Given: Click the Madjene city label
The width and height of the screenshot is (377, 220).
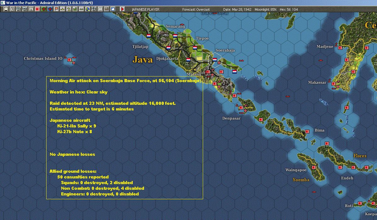Looking at the screenshot, I should click(325, 47).
